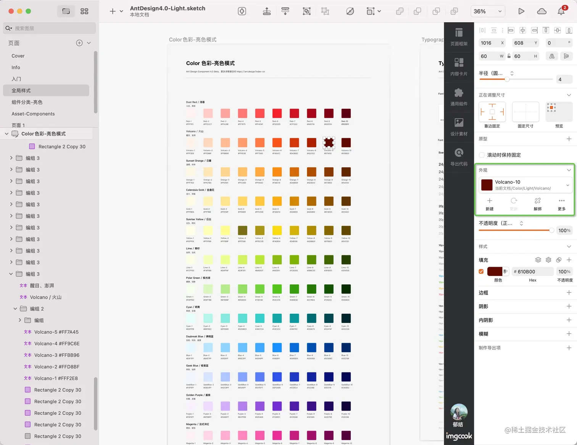Viewport: 577px width, 445px height.
Task: Start prototype preview with play icon
Action: coord(521,11)
